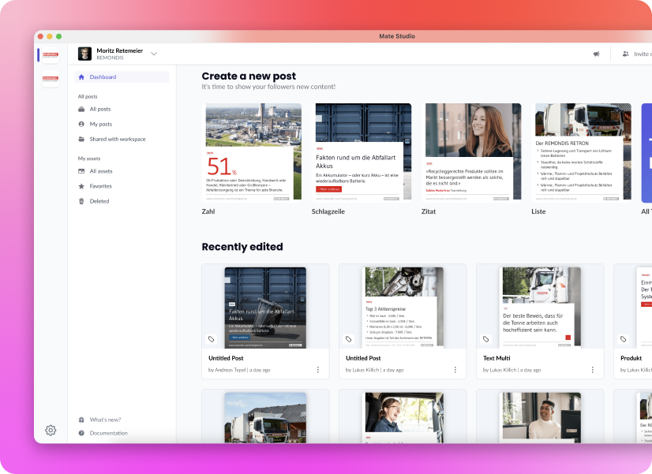Click the Dashboard home icon
The width and height of the screenshot is (652, 474).
[x=81, y=77]
